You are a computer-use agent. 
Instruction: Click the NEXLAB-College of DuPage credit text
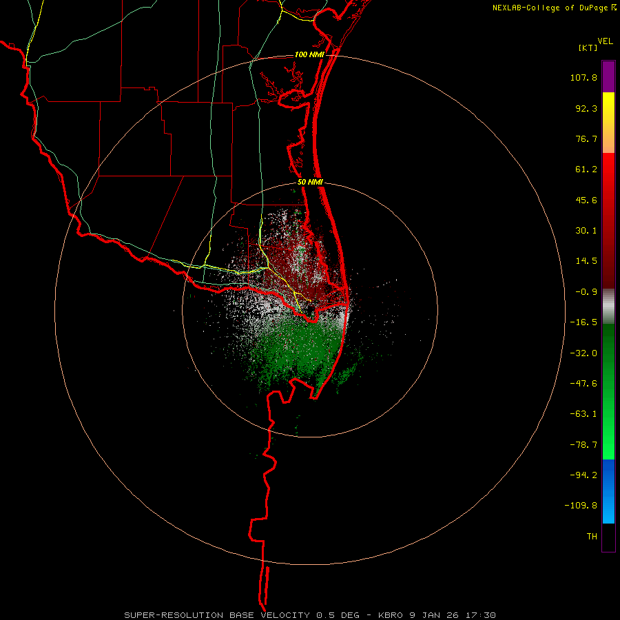point(550,8)
